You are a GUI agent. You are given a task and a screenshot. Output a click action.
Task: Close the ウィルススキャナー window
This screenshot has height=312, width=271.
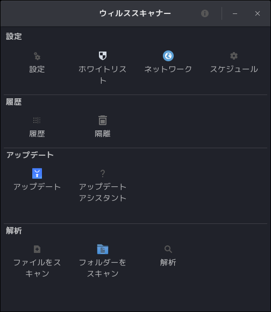(x=258, y=13)
